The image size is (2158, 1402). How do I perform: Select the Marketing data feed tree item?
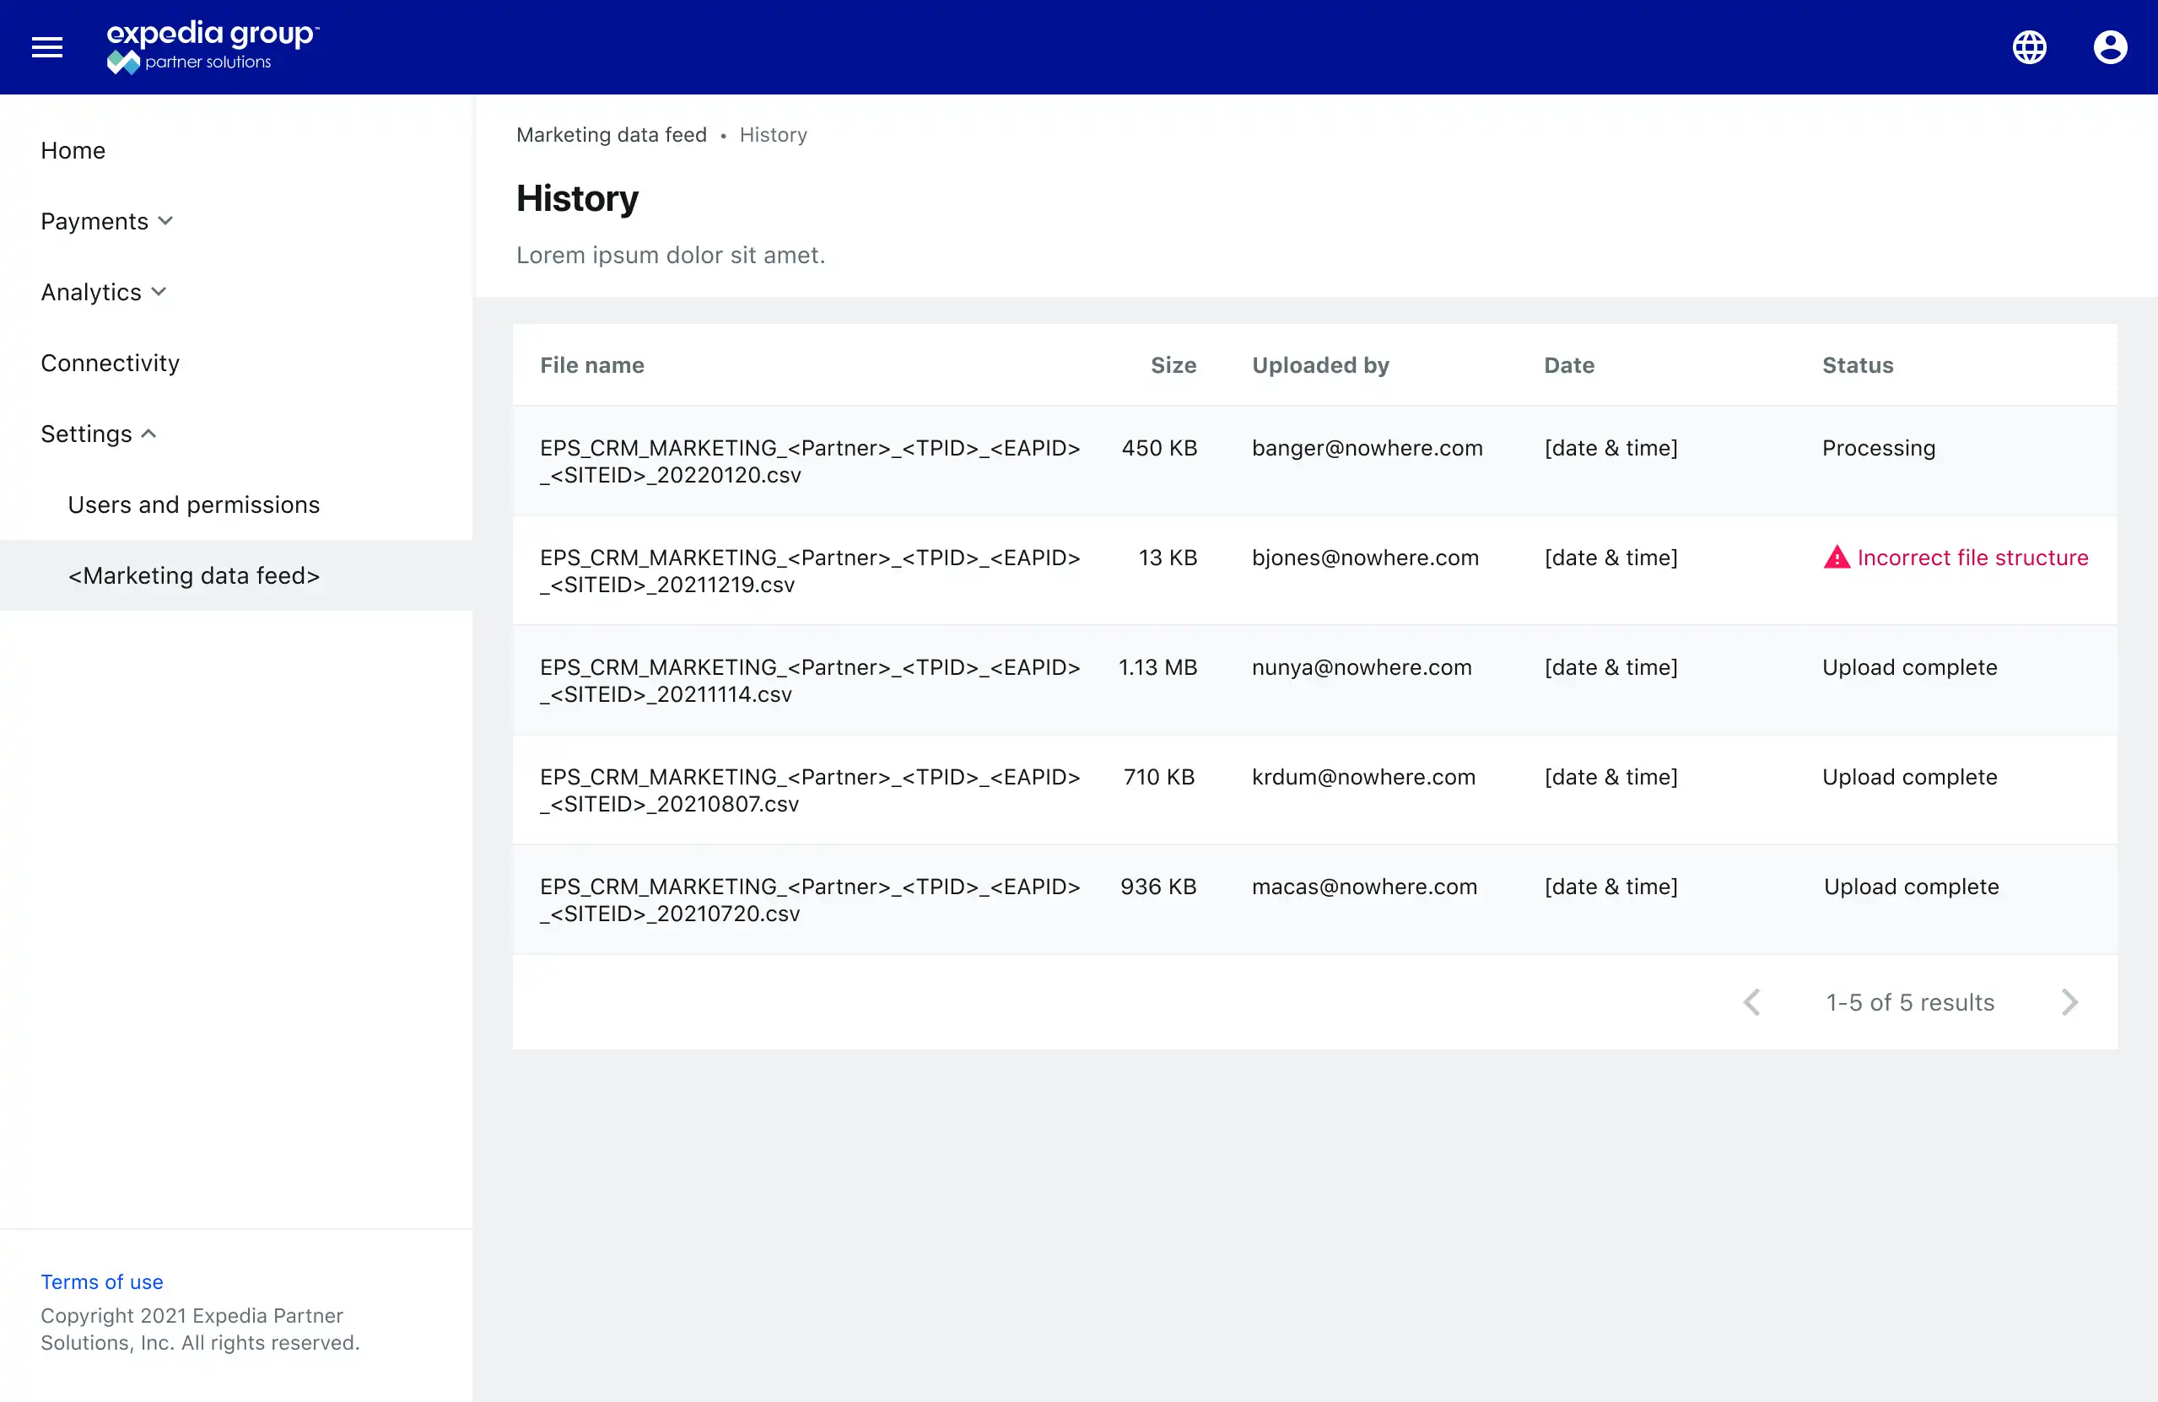pos(193,574)
